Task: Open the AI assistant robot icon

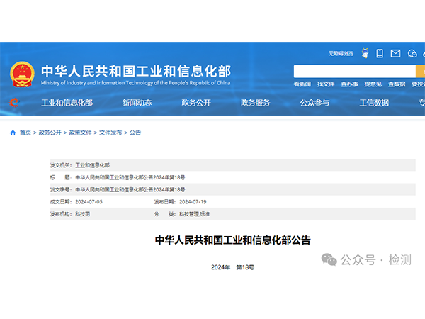Action: pyautogui.click(x=365, y=53)
